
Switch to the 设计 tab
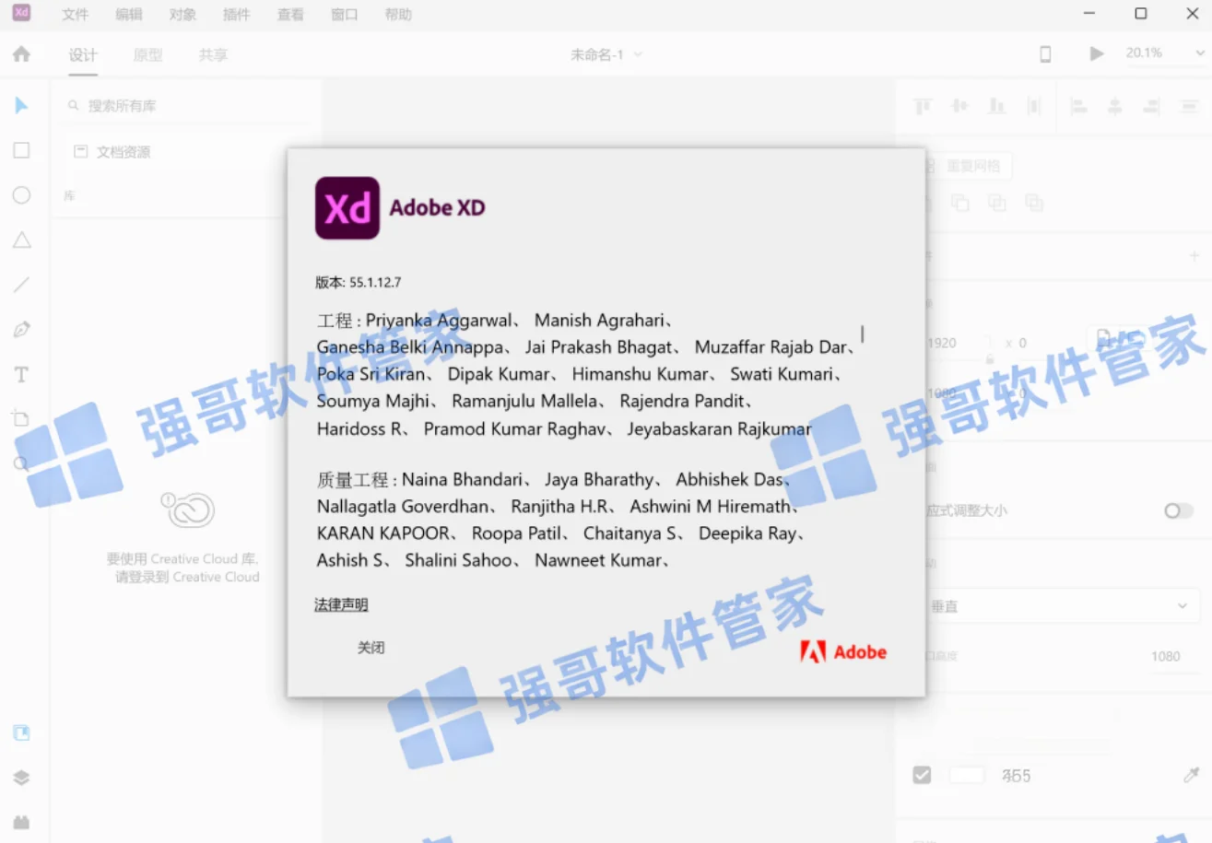(83, 55)
